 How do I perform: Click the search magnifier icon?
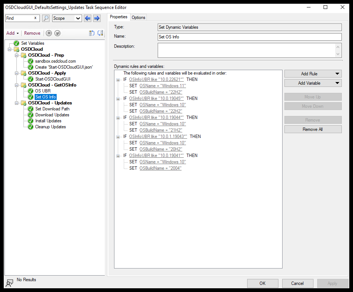pyautogui.click(x=45, y=18)
